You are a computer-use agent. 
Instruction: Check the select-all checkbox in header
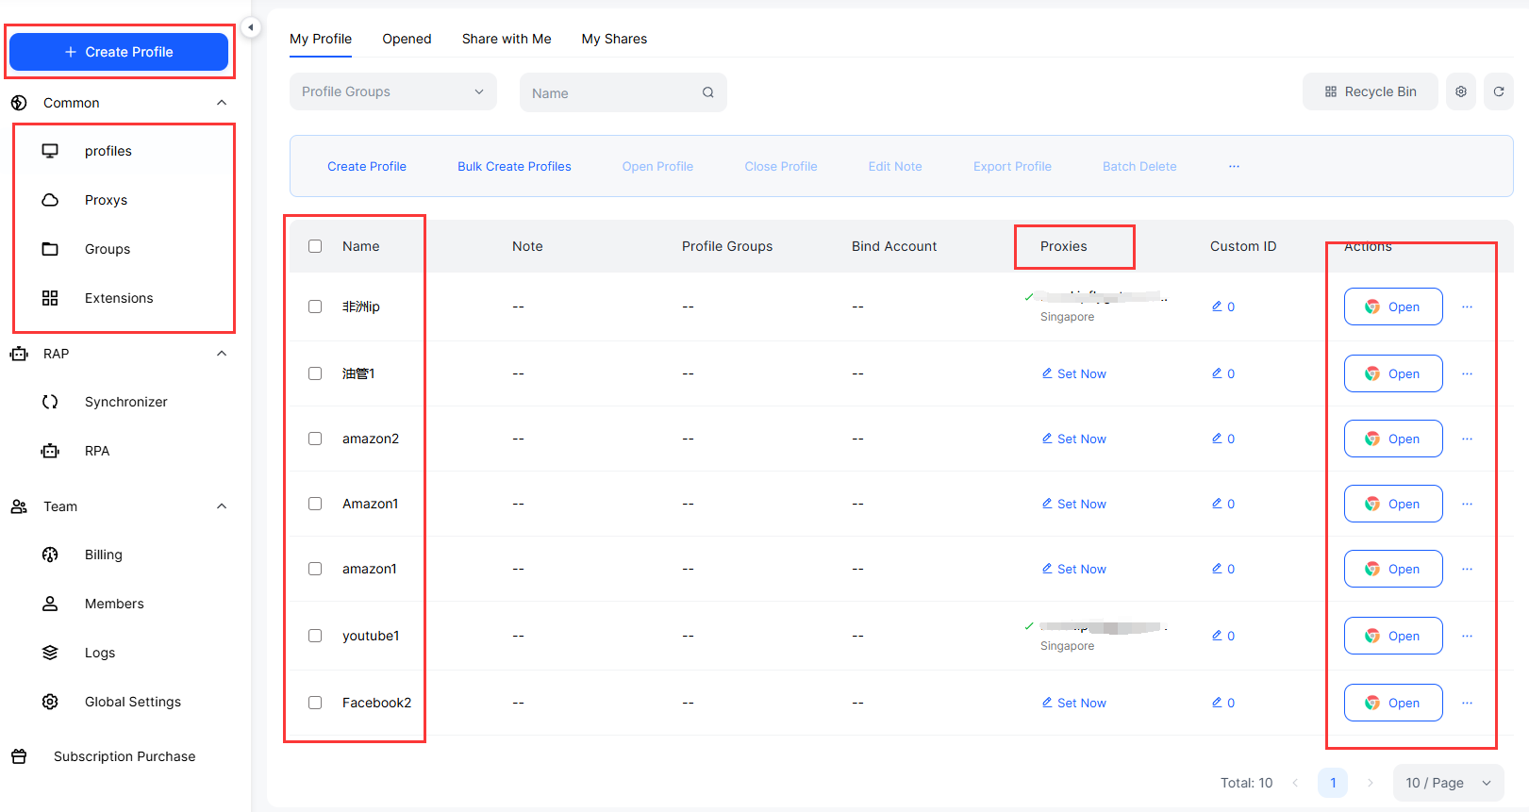(x=315, y=246)
